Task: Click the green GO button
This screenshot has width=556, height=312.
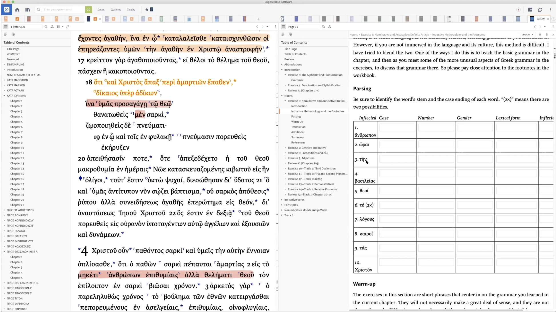Action: point(88,9)
